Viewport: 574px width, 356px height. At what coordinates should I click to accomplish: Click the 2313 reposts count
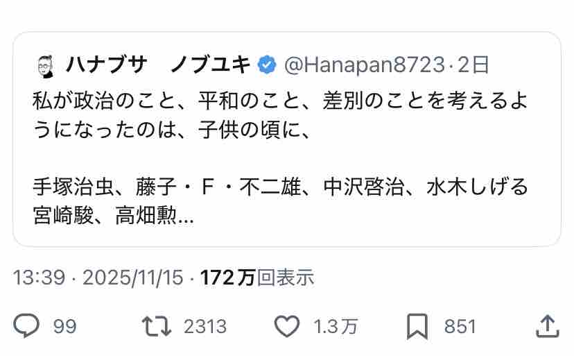pyautogui.click(x=205, y=326)
